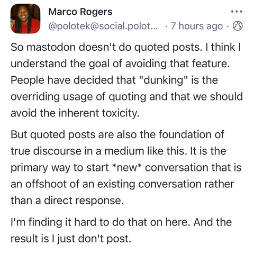Click the text "than a direct response."
This screenshot has width=254, height=254.
click(x=67, y=201)
